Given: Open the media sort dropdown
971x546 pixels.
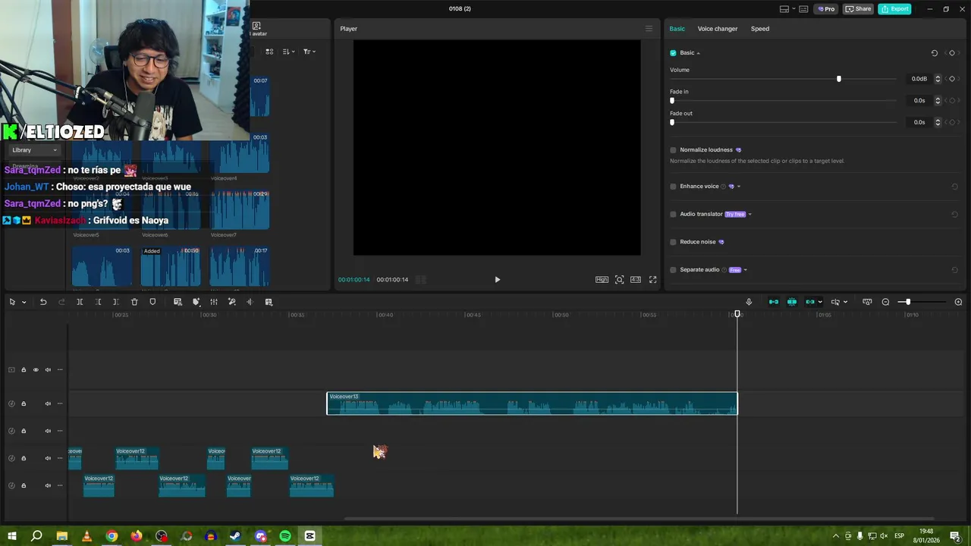Looking at the screenshot, I should (x=288, y=52).
